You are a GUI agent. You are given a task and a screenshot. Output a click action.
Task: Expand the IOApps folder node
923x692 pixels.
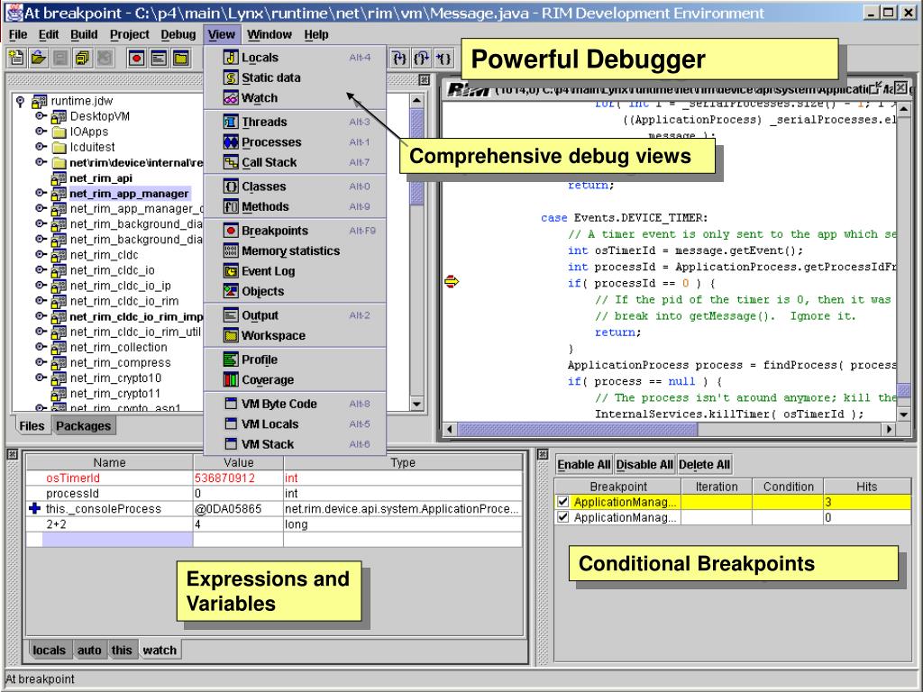(x=41, y=132)
